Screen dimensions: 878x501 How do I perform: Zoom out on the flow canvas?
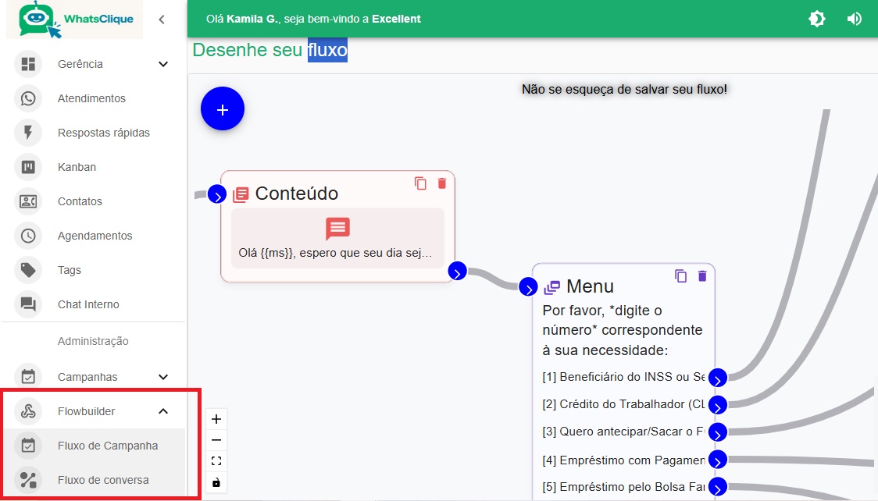[x=216, y=440]
